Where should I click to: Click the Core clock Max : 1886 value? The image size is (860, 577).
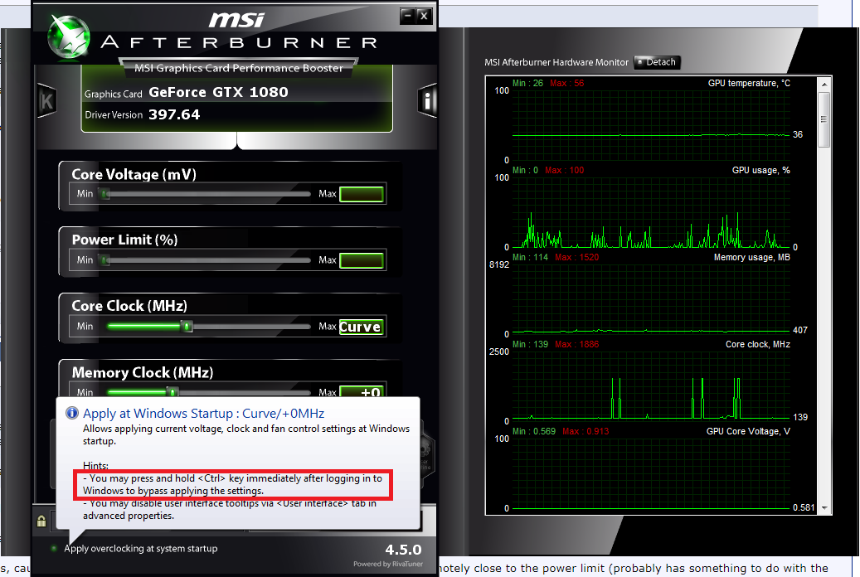point(577,344)
